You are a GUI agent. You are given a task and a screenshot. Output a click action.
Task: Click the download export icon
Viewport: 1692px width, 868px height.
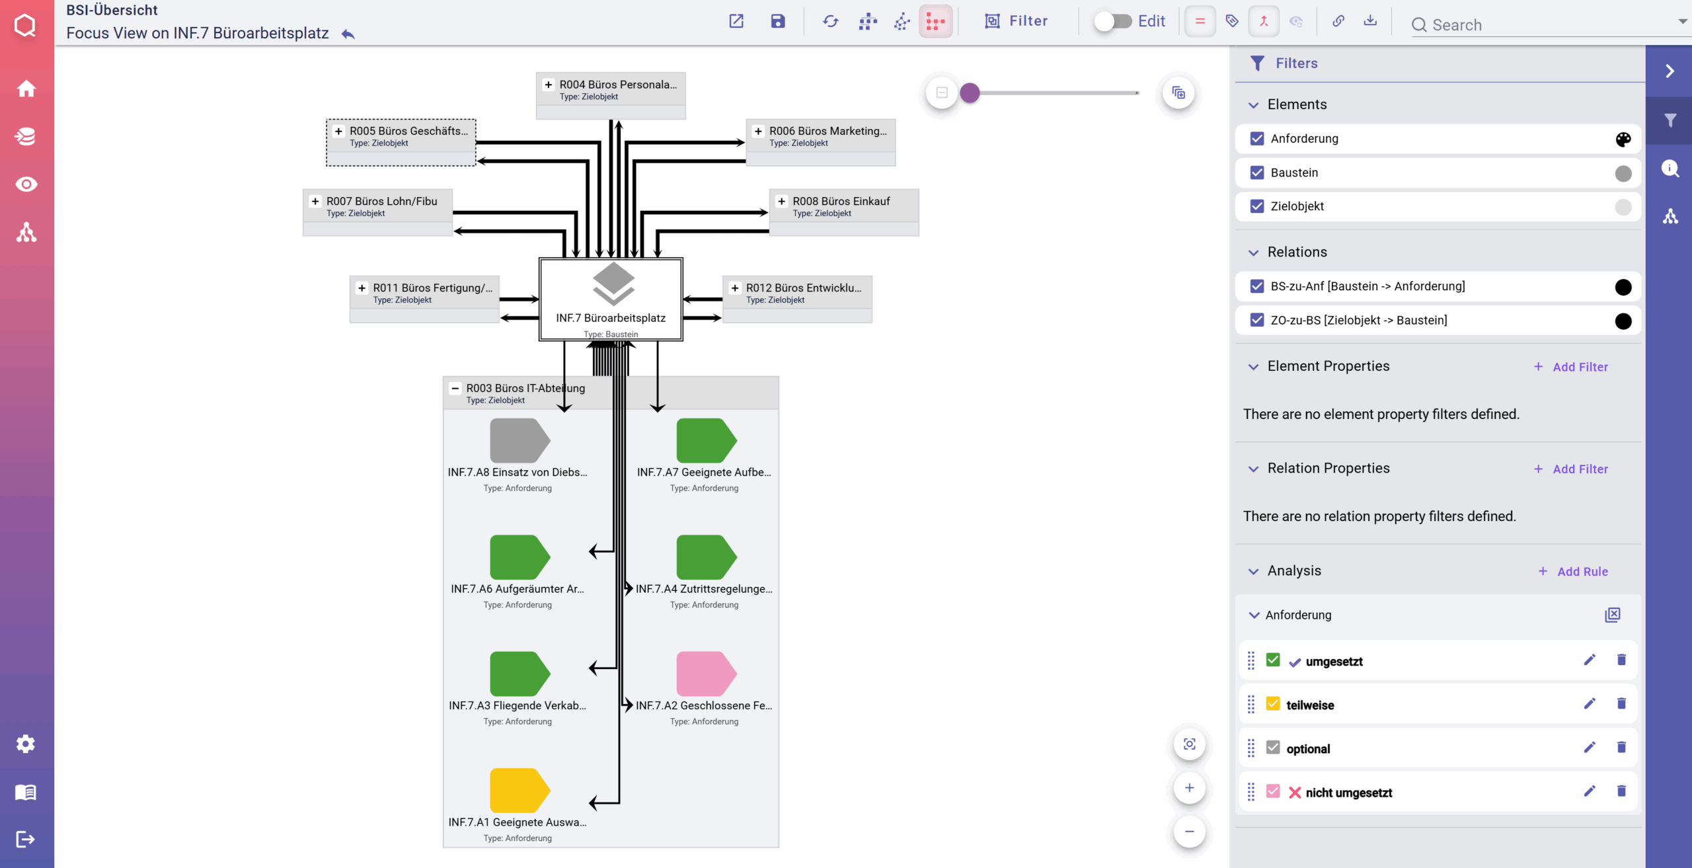pyautogui.click(x=1370, y=21)
